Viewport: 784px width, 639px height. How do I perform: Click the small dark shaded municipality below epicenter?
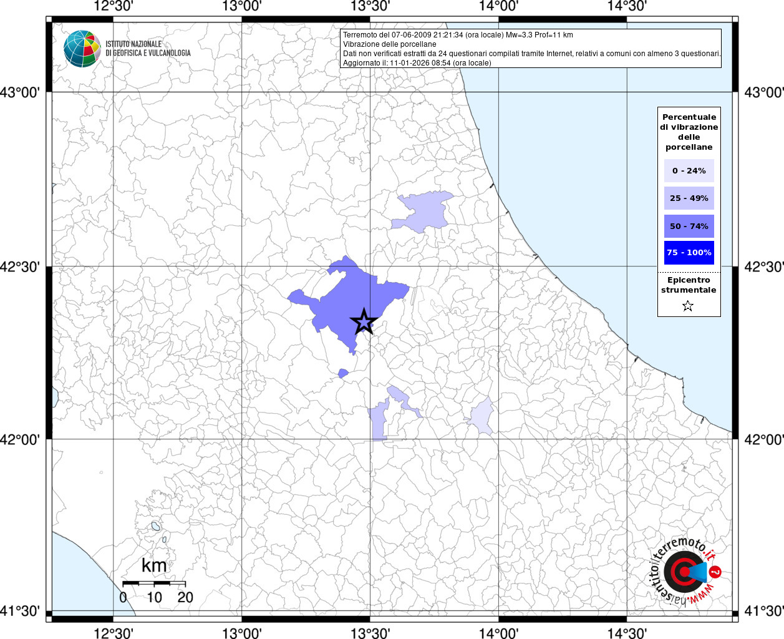click(x=343, y=373)
